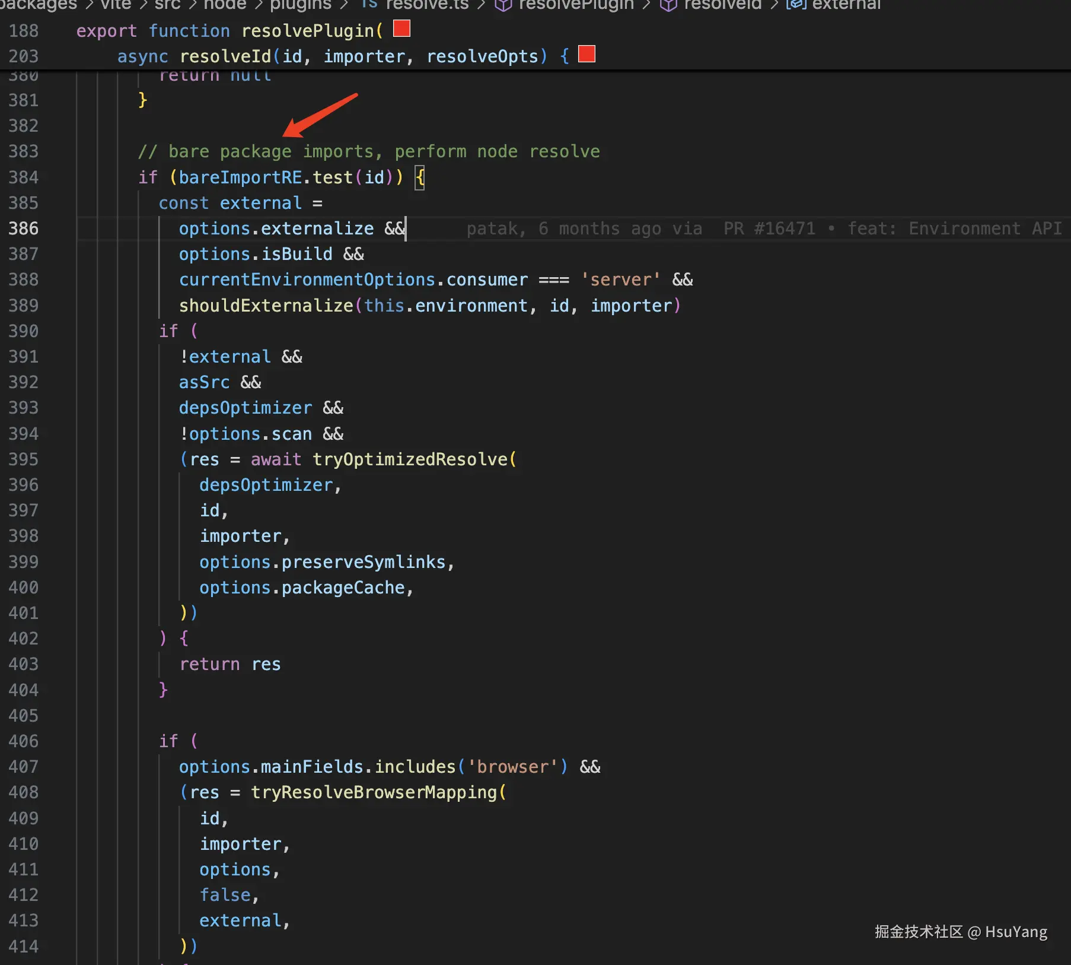Click 'tryResolveBrowserMapping' function call
The width and height of the screenshot is (1071, 965).
click(x=374, y=792)
